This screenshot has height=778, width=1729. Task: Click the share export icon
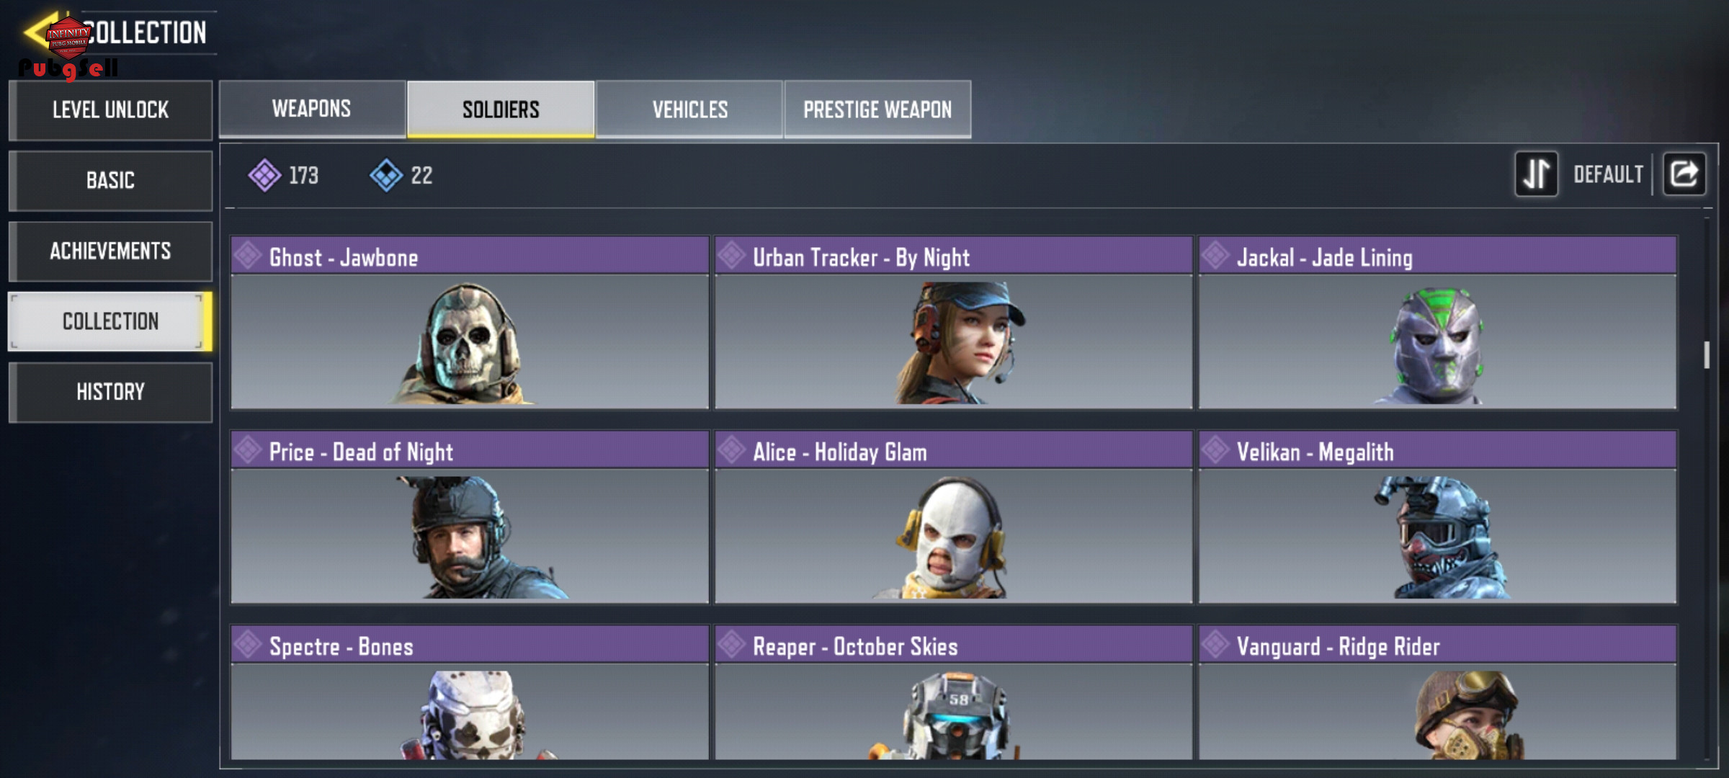(1684, 174)
